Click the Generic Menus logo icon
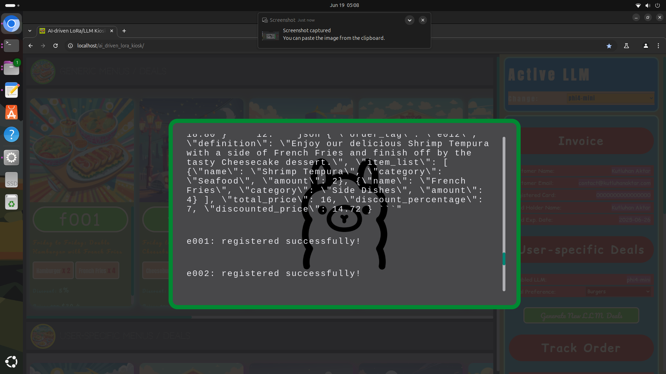 click(x=43, y=71)
